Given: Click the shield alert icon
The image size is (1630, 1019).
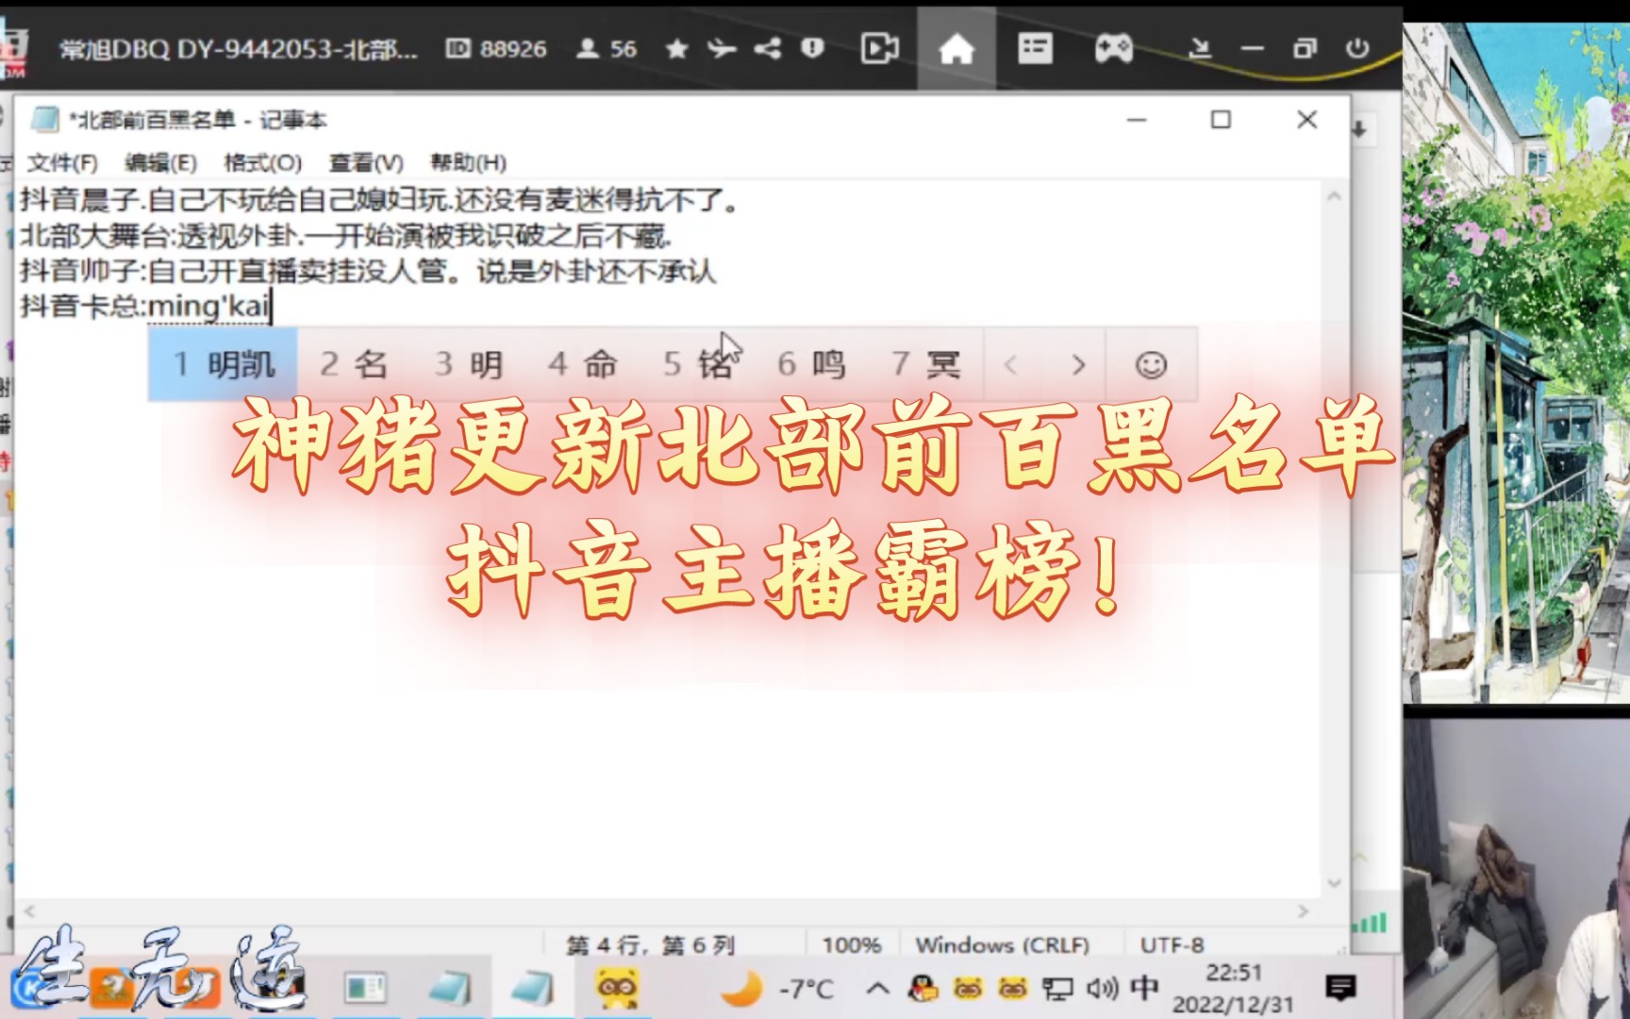Looking at the screenshot, I should click(812, 49).
